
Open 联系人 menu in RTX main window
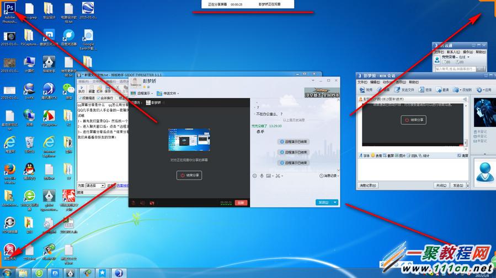(454, 52)
